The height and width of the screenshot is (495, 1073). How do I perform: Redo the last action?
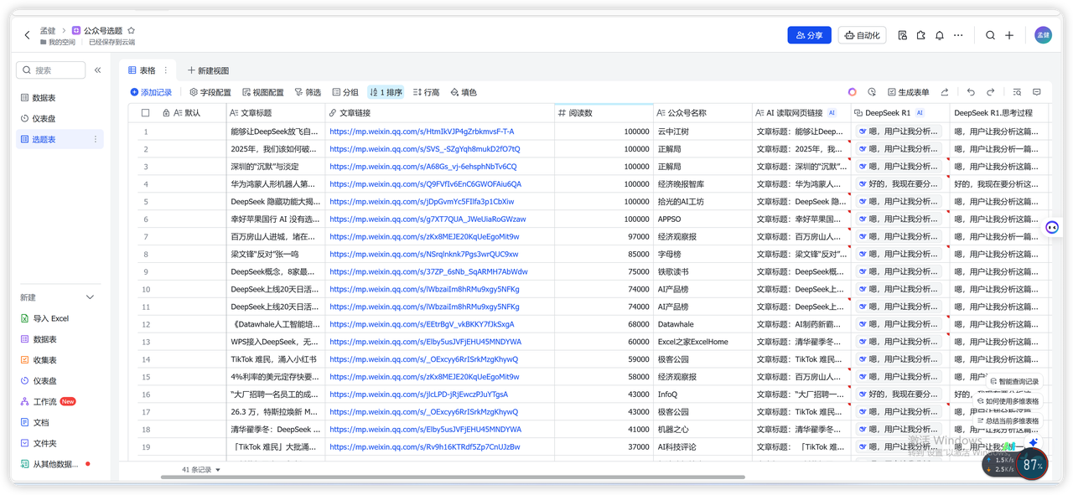click(x=990, y=92)
